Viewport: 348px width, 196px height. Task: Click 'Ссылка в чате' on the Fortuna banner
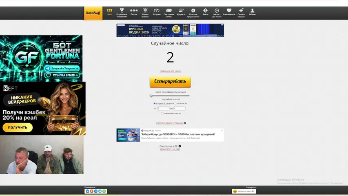[x=62, y=75]
